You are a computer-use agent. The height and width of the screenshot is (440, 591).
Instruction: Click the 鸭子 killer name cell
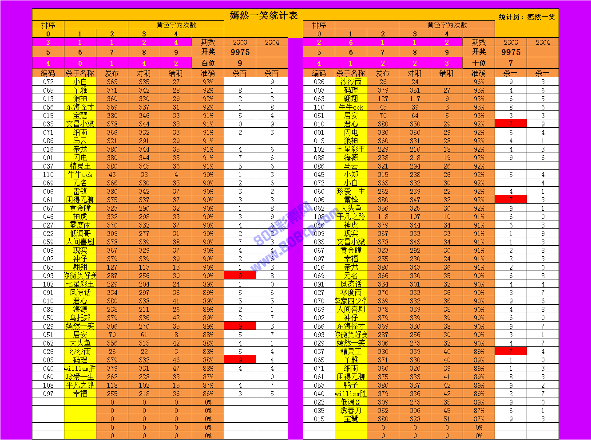click(x=351, y=385)
